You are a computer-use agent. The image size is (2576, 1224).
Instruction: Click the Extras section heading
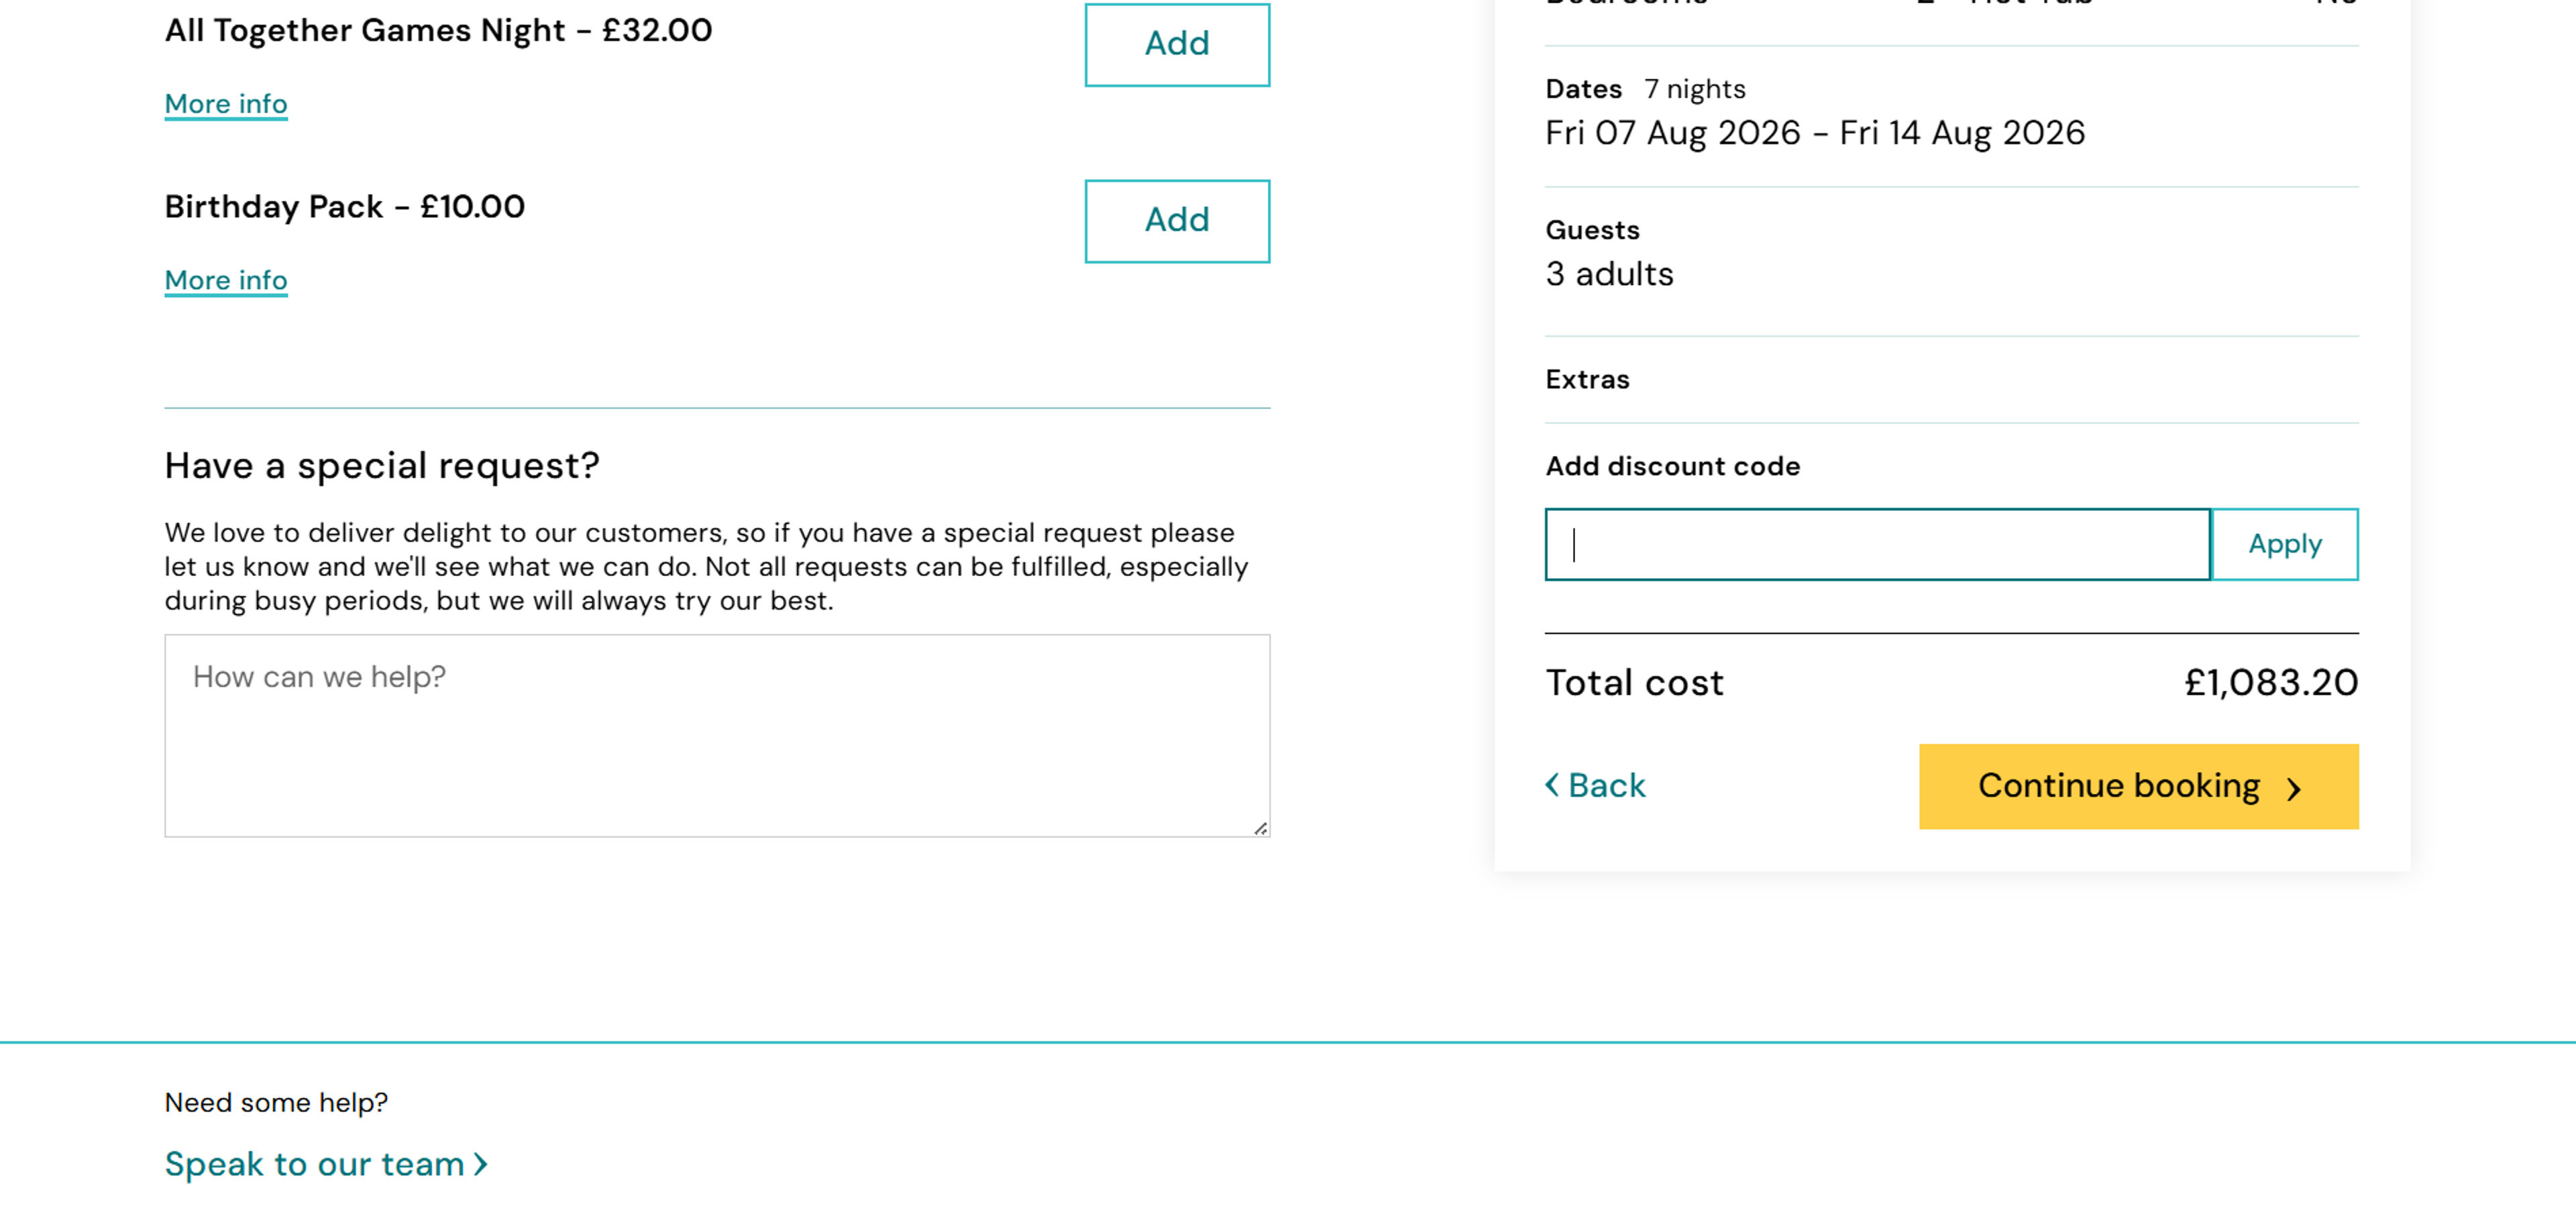tap(1586, 379)
